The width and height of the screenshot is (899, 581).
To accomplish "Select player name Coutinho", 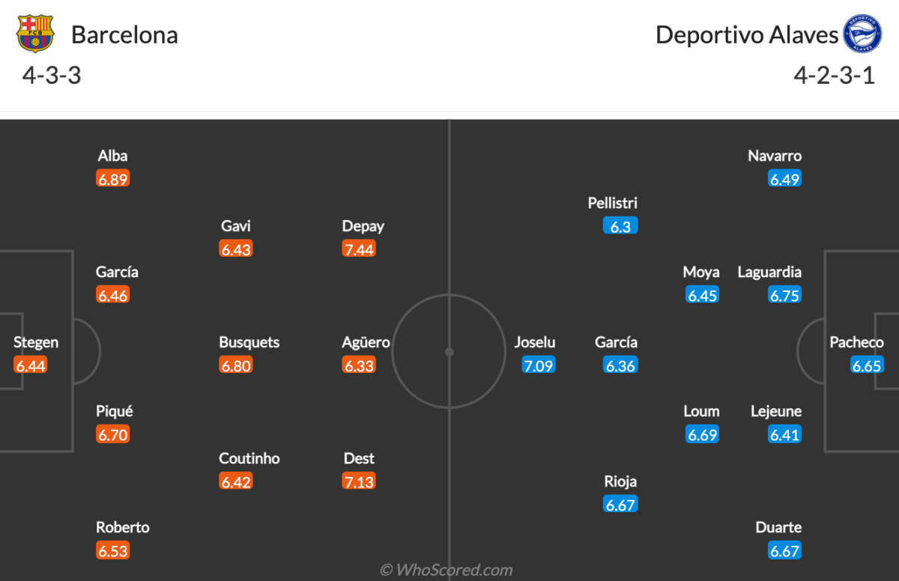I will (x=249, y=458).
